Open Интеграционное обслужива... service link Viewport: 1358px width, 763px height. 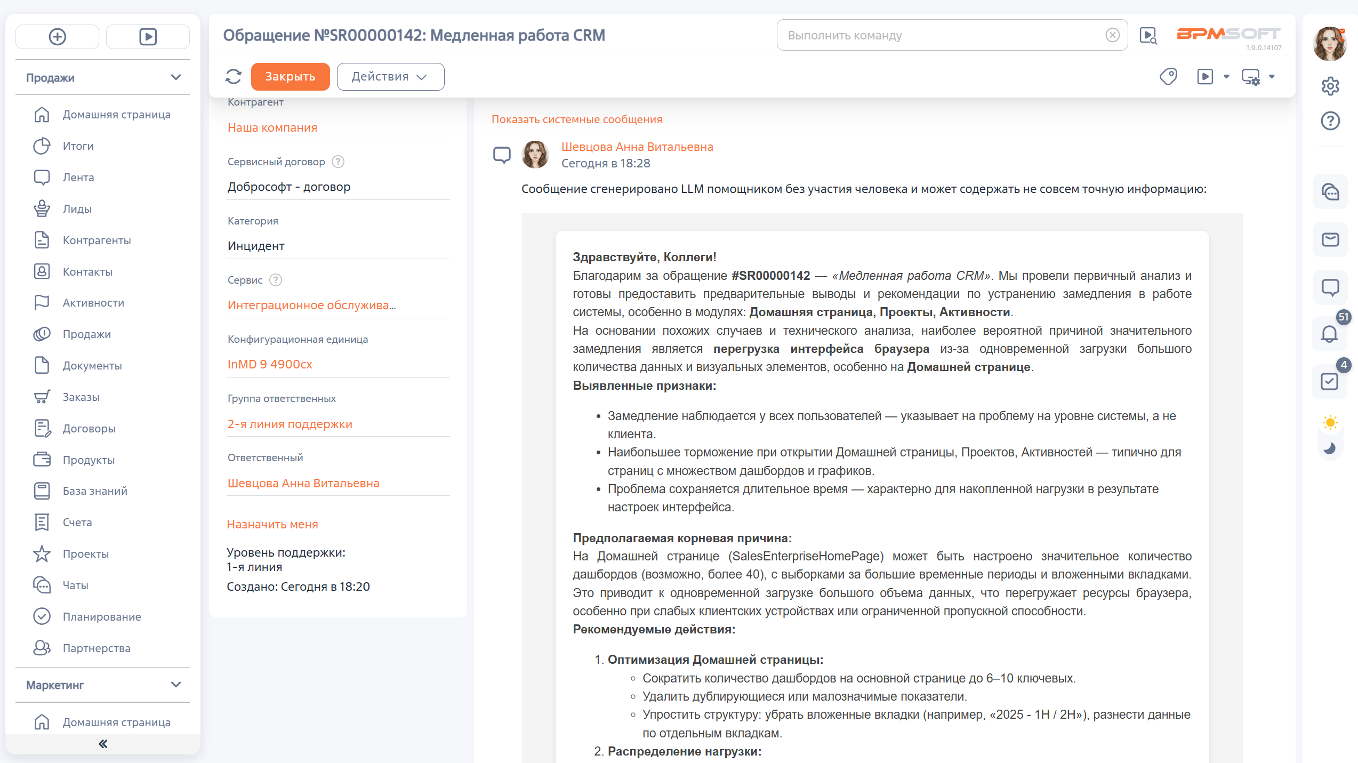(312, 306)
